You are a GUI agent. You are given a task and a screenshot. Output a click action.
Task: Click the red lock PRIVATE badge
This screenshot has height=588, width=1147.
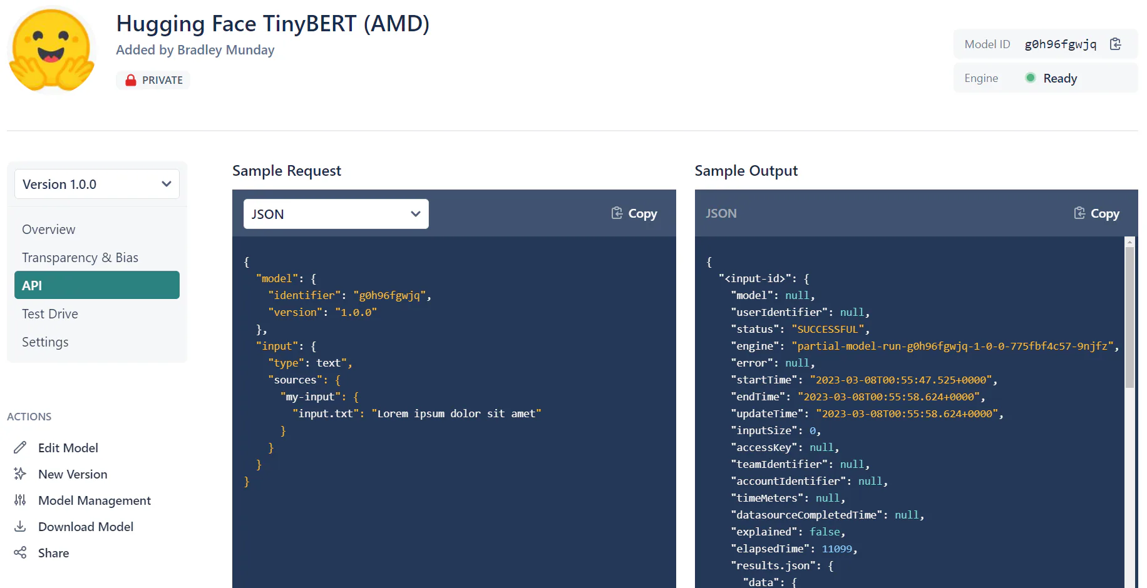pyautogui.click(x=153, y=80)
